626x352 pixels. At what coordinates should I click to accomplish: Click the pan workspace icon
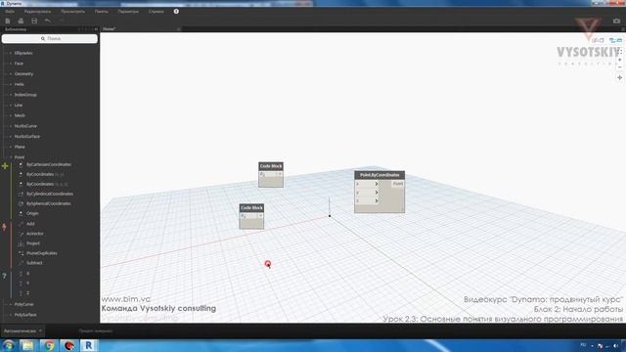click(x=619, y=78)
